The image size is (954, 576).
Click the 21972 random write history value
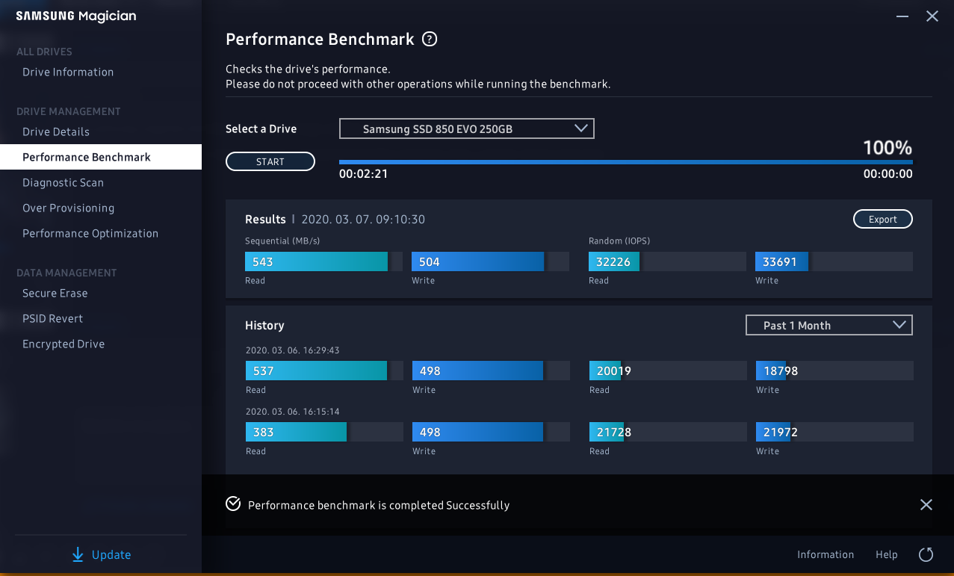click(x=781, y=433)
